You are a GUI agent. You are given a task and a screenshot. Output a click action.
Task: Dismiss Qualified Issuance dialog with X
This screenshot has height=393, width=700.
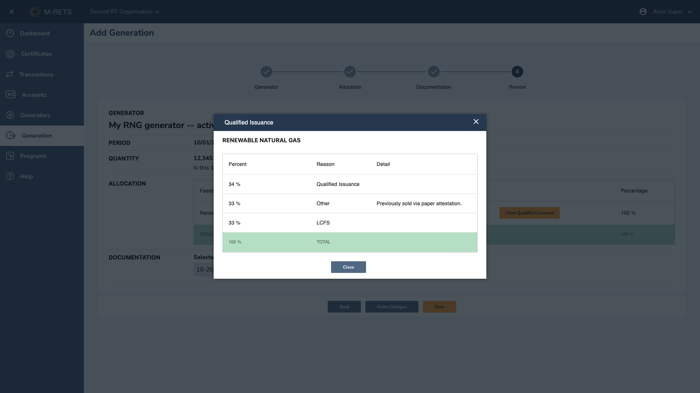click(x=476, y=122)
